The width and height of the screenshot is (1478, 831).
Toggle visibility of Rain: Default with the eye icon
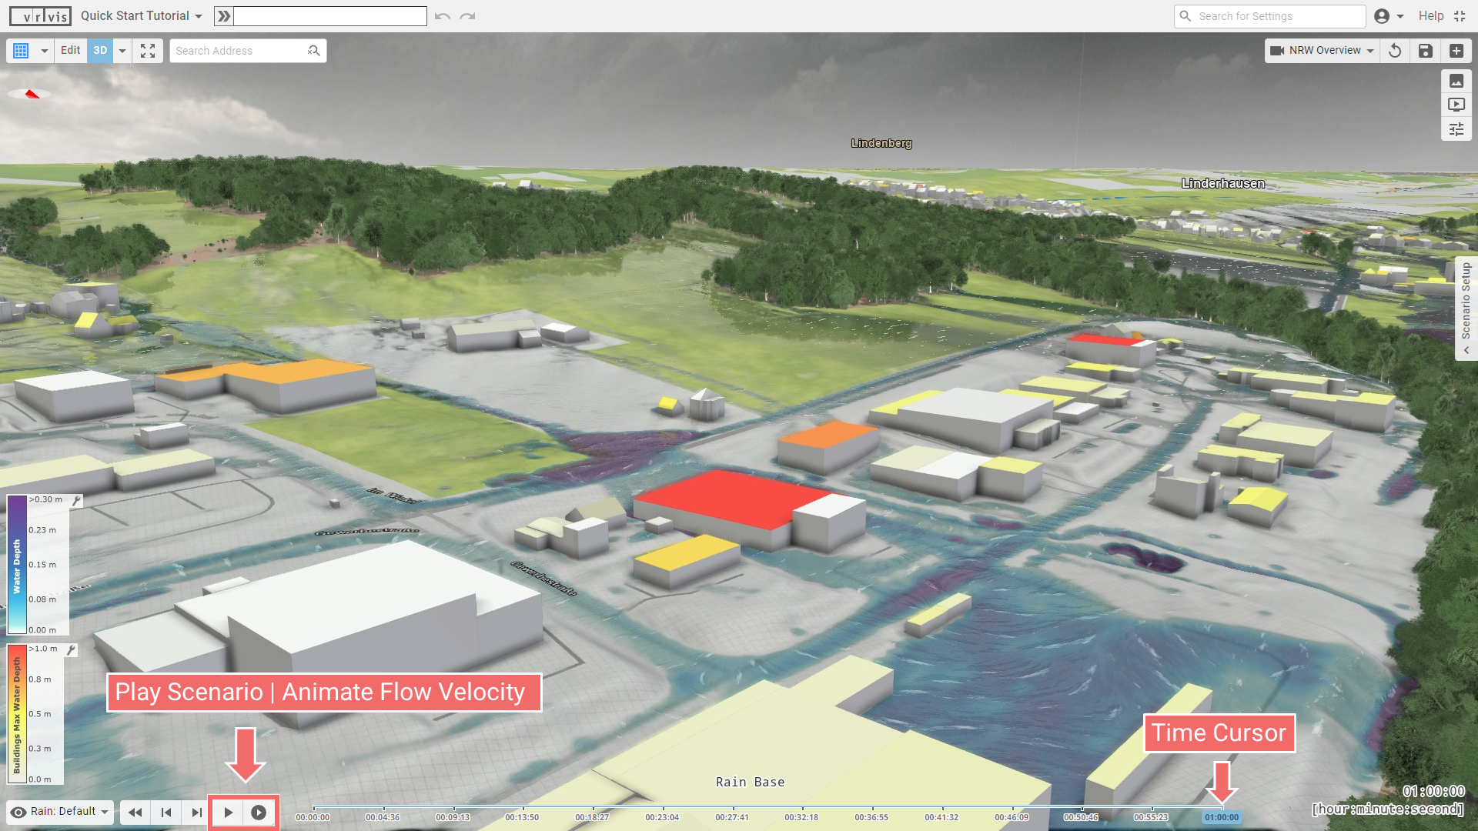17,811
